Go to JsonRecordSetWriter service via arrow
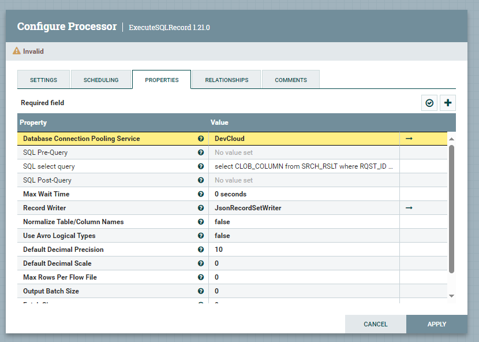Viewport: 479px width, 342px height. (409, 208)
